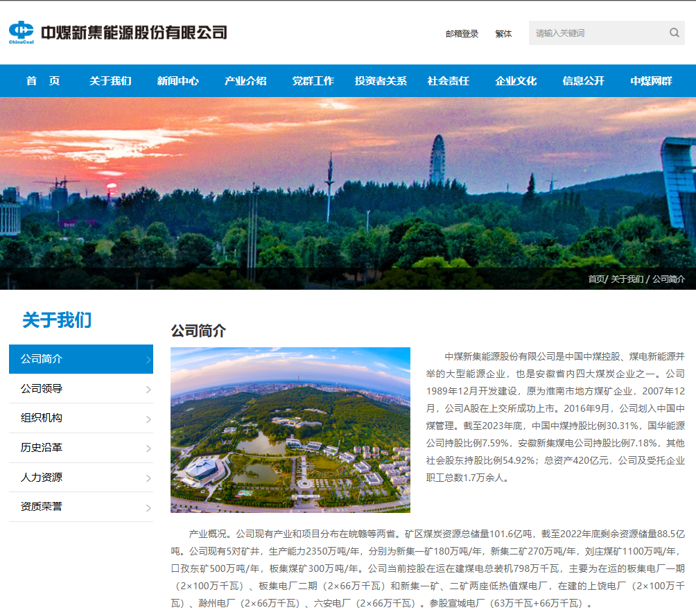Select 组织机构 in the sidebar

pyautogui.click(x=81, y=418)
